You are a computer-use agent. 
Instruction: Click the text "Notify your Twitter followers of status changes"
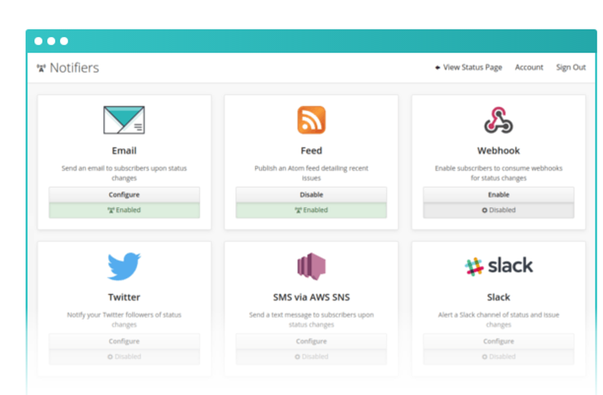[x=124, y=319]
